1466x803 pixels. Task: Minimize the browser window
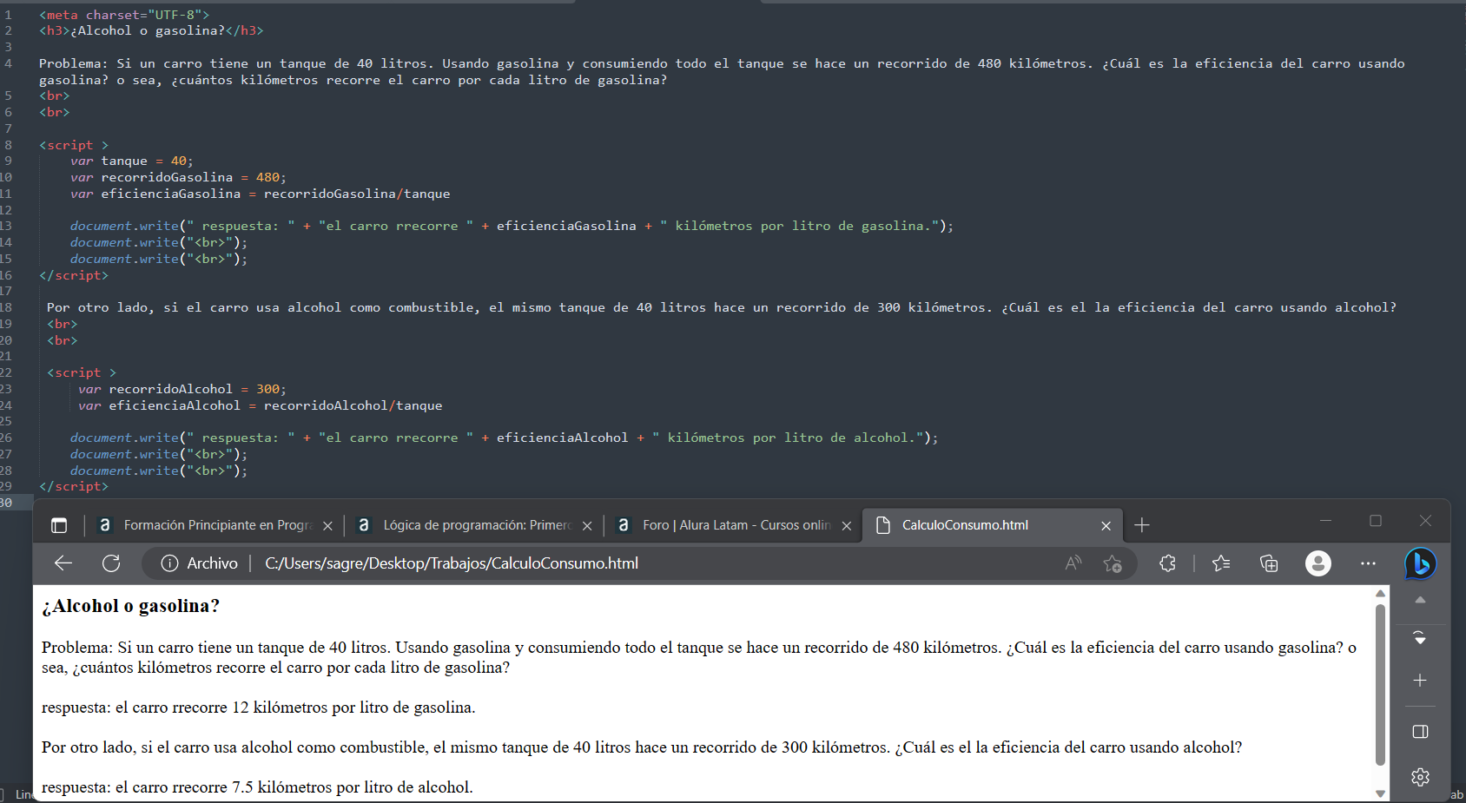(x=1325, y=521)
